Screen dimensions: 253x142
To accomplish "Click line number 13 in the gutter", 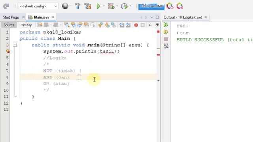I will click(x=6, y=110).
